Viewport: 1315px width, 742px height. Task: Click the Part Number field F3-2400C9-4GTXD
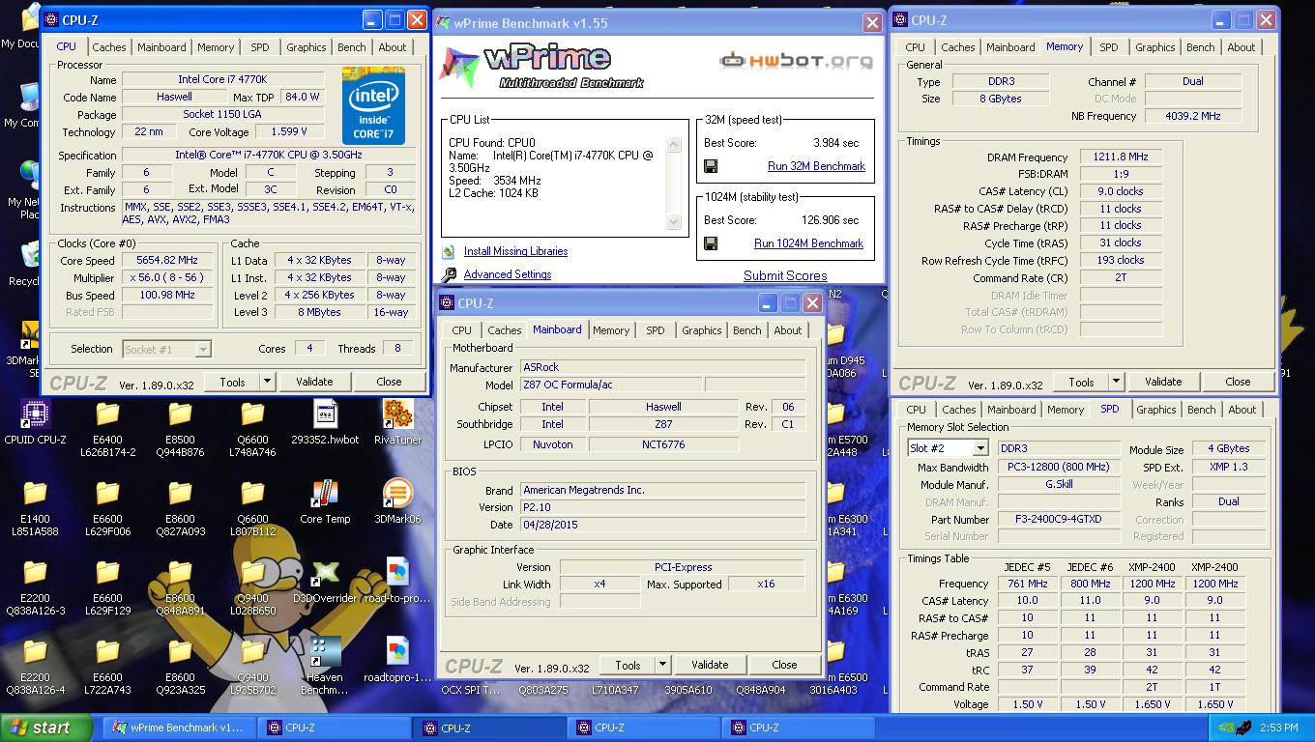point(1058,519)
